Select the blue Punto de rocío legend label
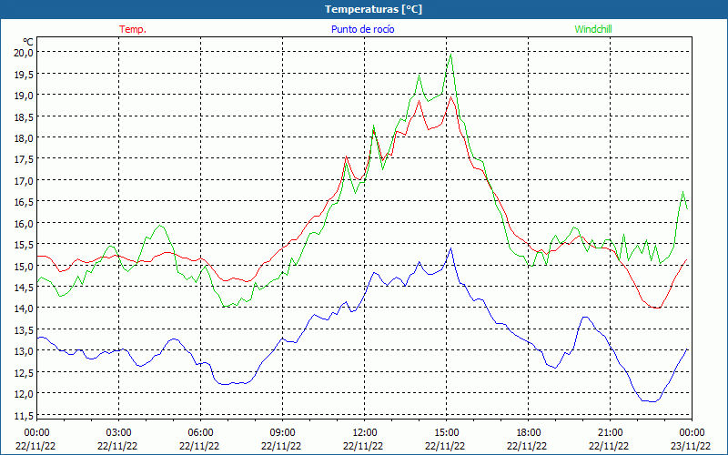728x455 pixels. (363, 29)
